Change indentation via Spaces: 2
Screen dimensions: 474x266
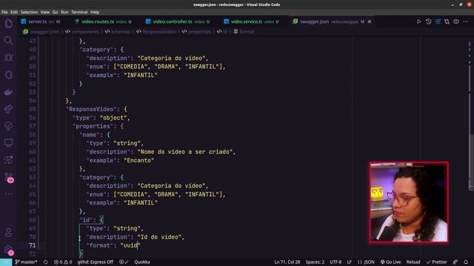[315, 262]
